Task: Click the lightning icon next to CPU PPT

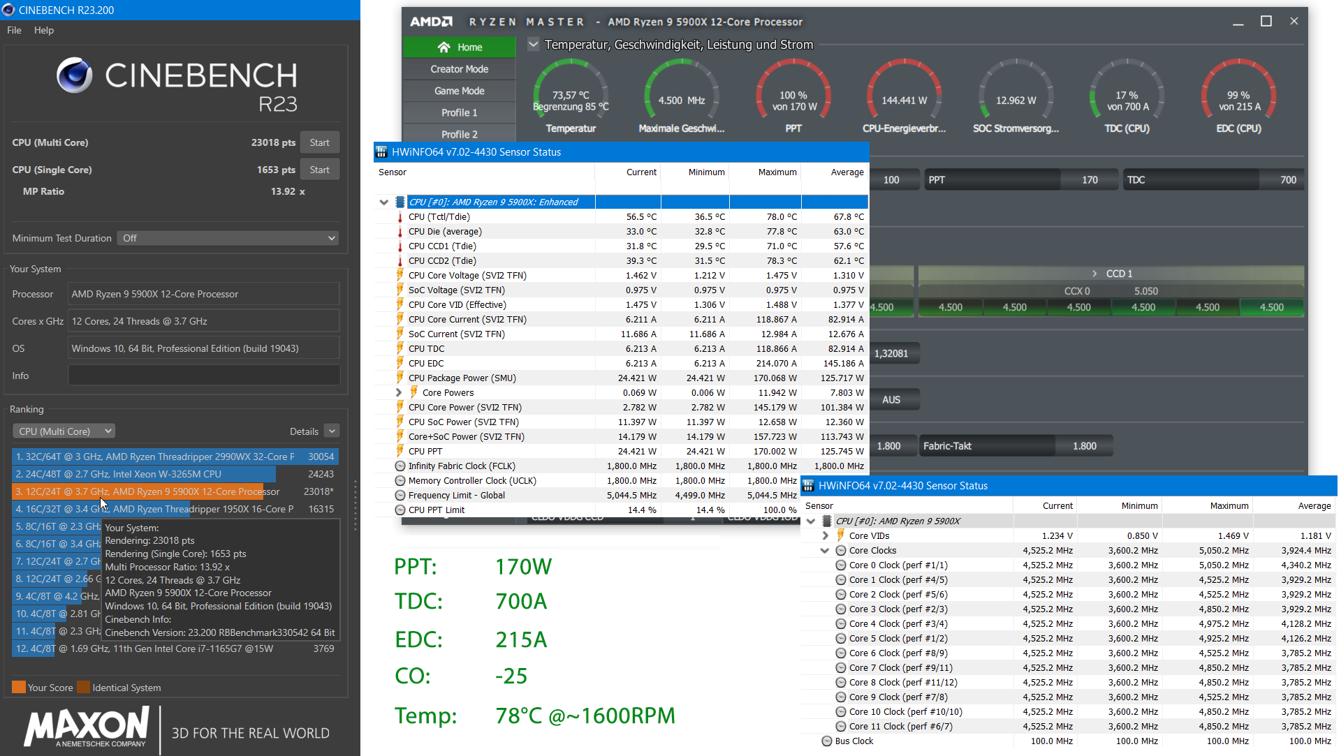Action: (400, 451)
